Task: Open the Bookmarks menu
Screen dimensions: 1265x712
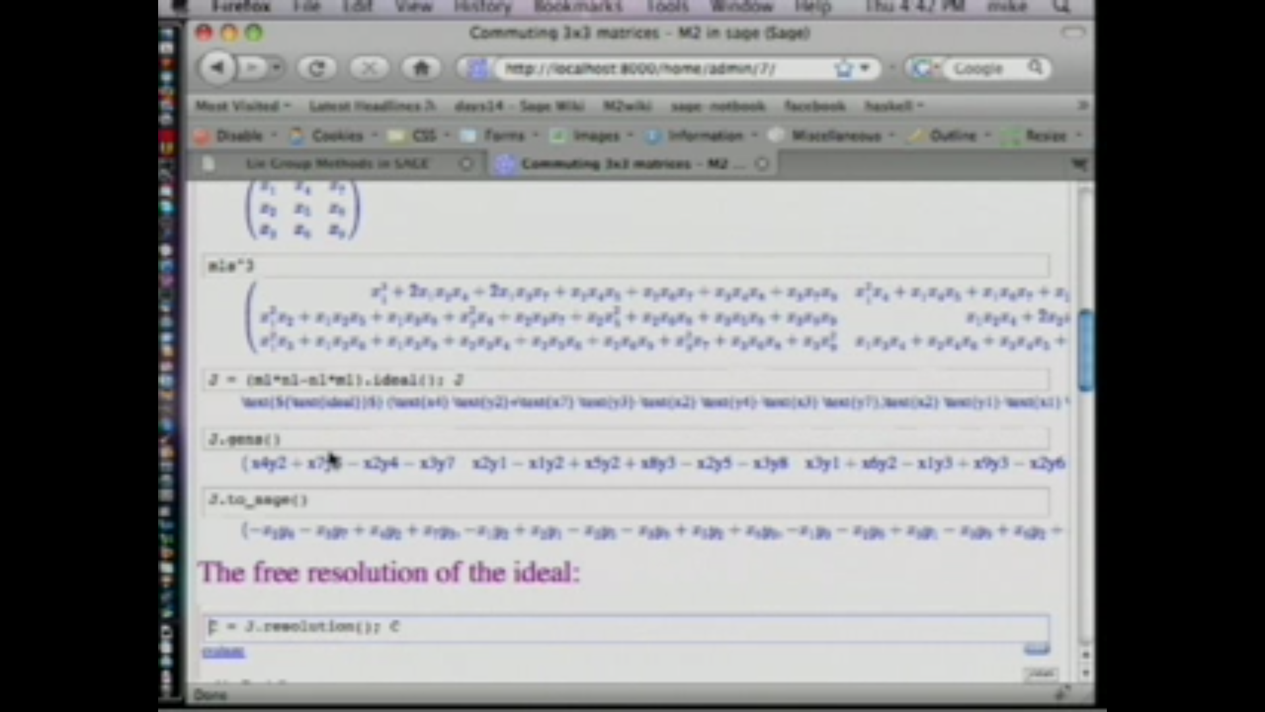Action: pyautogui.click(x=578, y=7)
